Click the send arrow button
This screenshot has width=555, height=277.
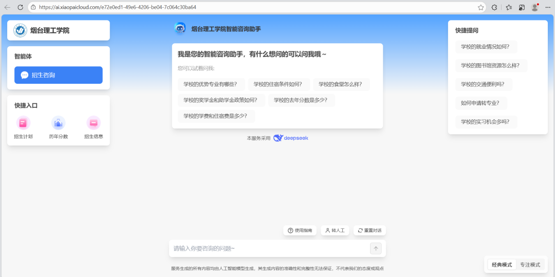[376, 248]
